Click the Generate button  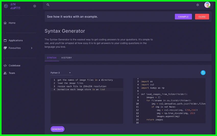[57, 129]
